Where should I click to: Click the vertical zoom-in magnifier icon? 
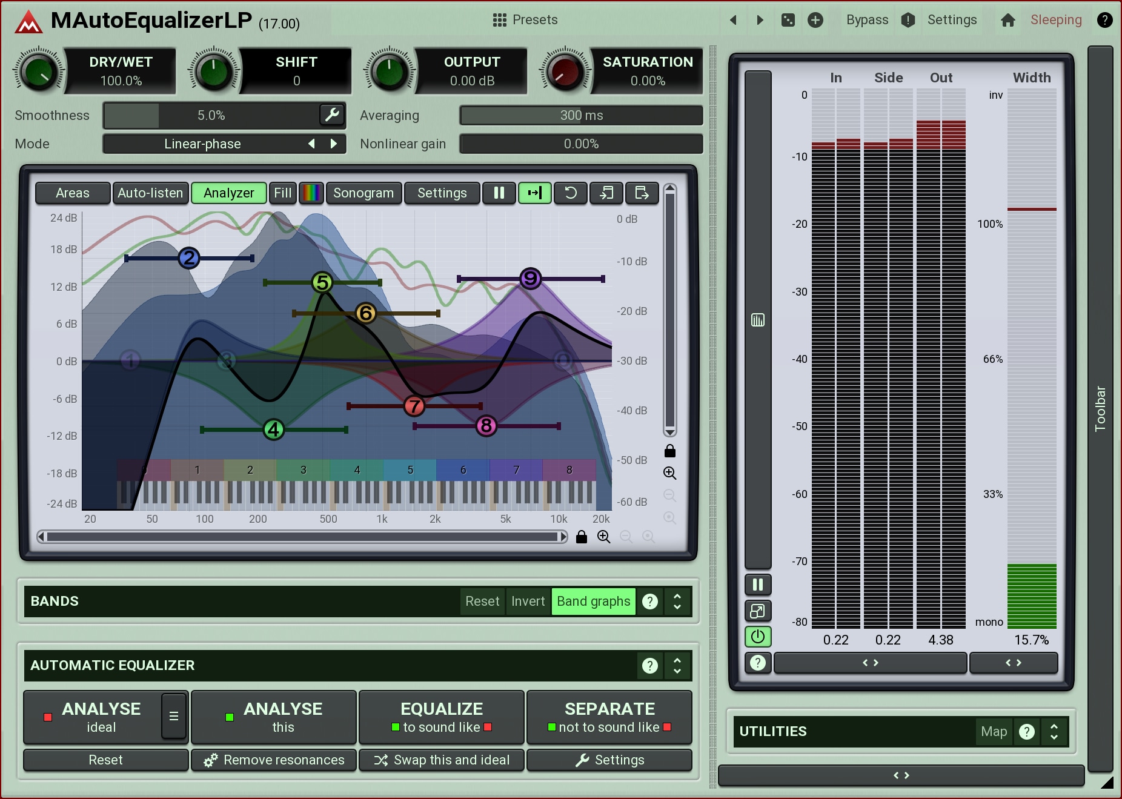tap(669, 473)
